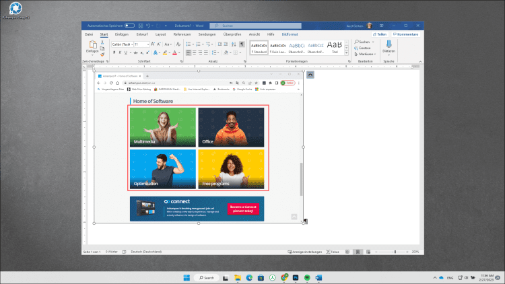
Task: Click the Diktieren microphone icon
Action: (389, 44)
